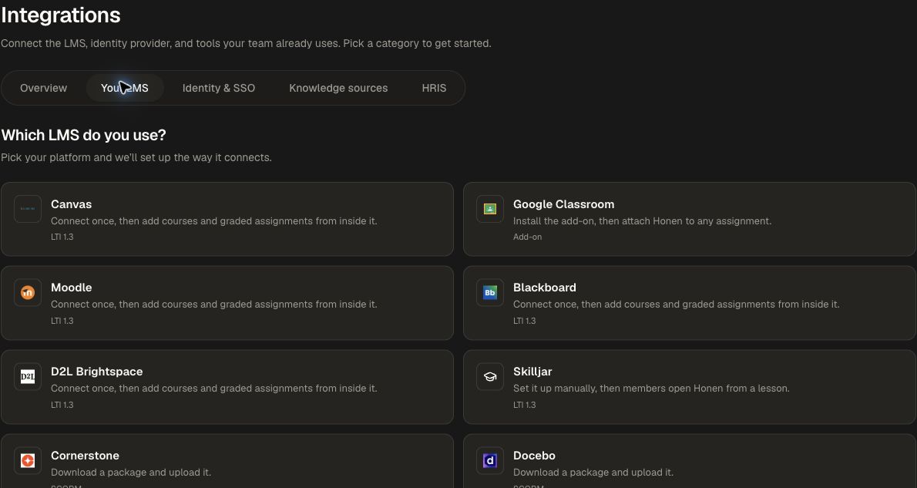Choose the Cornerstone card title
The height and width of the screenshot is (488, 917).
(x=85, y=455)
